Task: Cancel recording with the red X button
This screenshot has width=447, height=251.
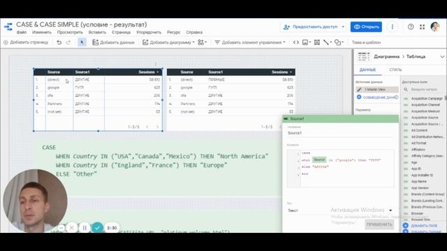Action: (72, 228)
